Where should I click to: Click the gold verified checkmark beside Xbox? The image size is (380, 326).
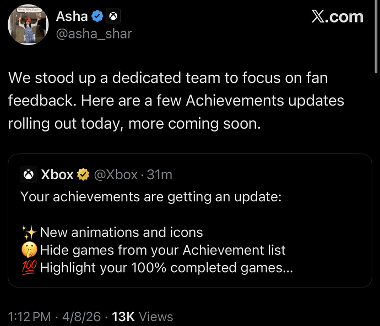tap(83, 175)
